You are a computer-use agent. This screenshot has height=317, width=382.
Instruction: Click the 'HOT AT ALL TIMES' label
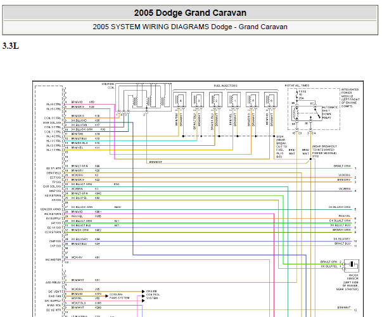point(297,86)
